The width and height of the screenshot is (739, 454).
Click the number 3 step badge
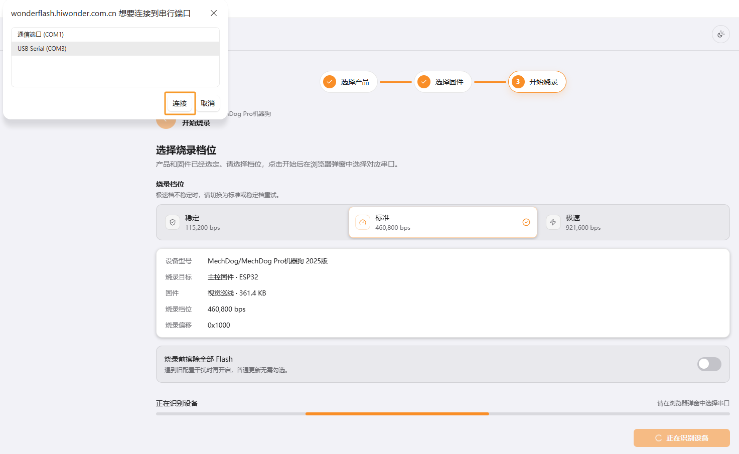click(x=518, y=82)
